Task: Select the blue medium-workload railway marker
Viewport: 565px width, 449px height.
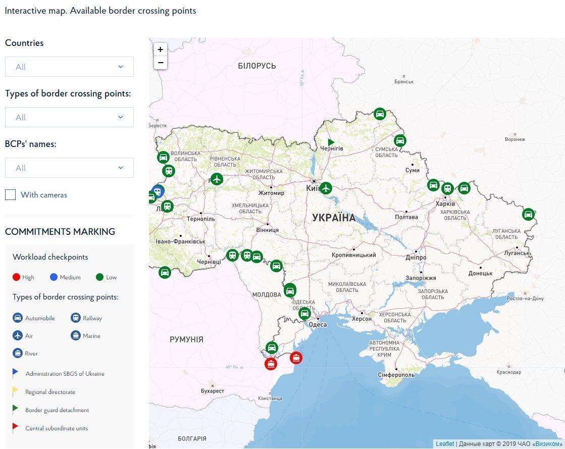Action: 158,191
